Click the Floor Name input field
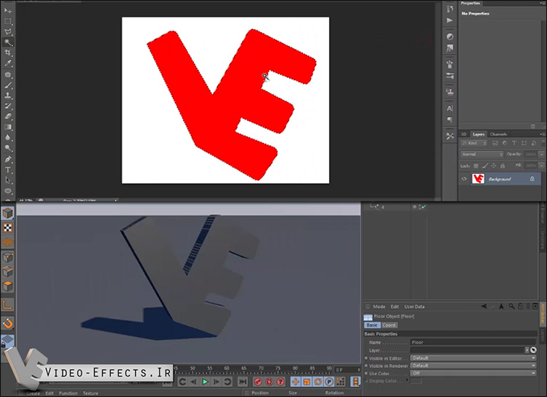 point(473,342)
